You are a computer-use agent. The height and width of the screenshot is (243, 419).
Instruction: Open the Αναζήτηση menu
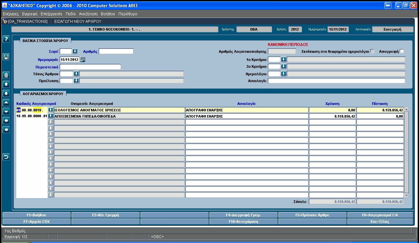(x=88, y=14)
